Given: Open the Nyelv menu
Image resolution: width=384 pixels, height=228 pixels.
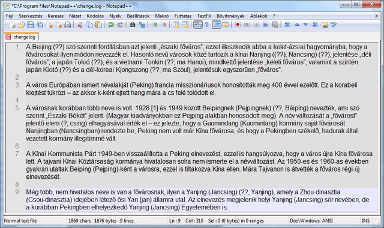Looking at the screenshot, I should [x=115, y=16].
